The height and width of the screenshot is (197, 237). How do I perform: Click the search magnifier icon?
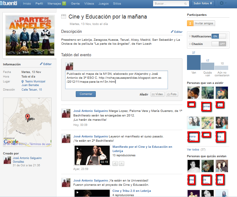(x=185, y=4)
